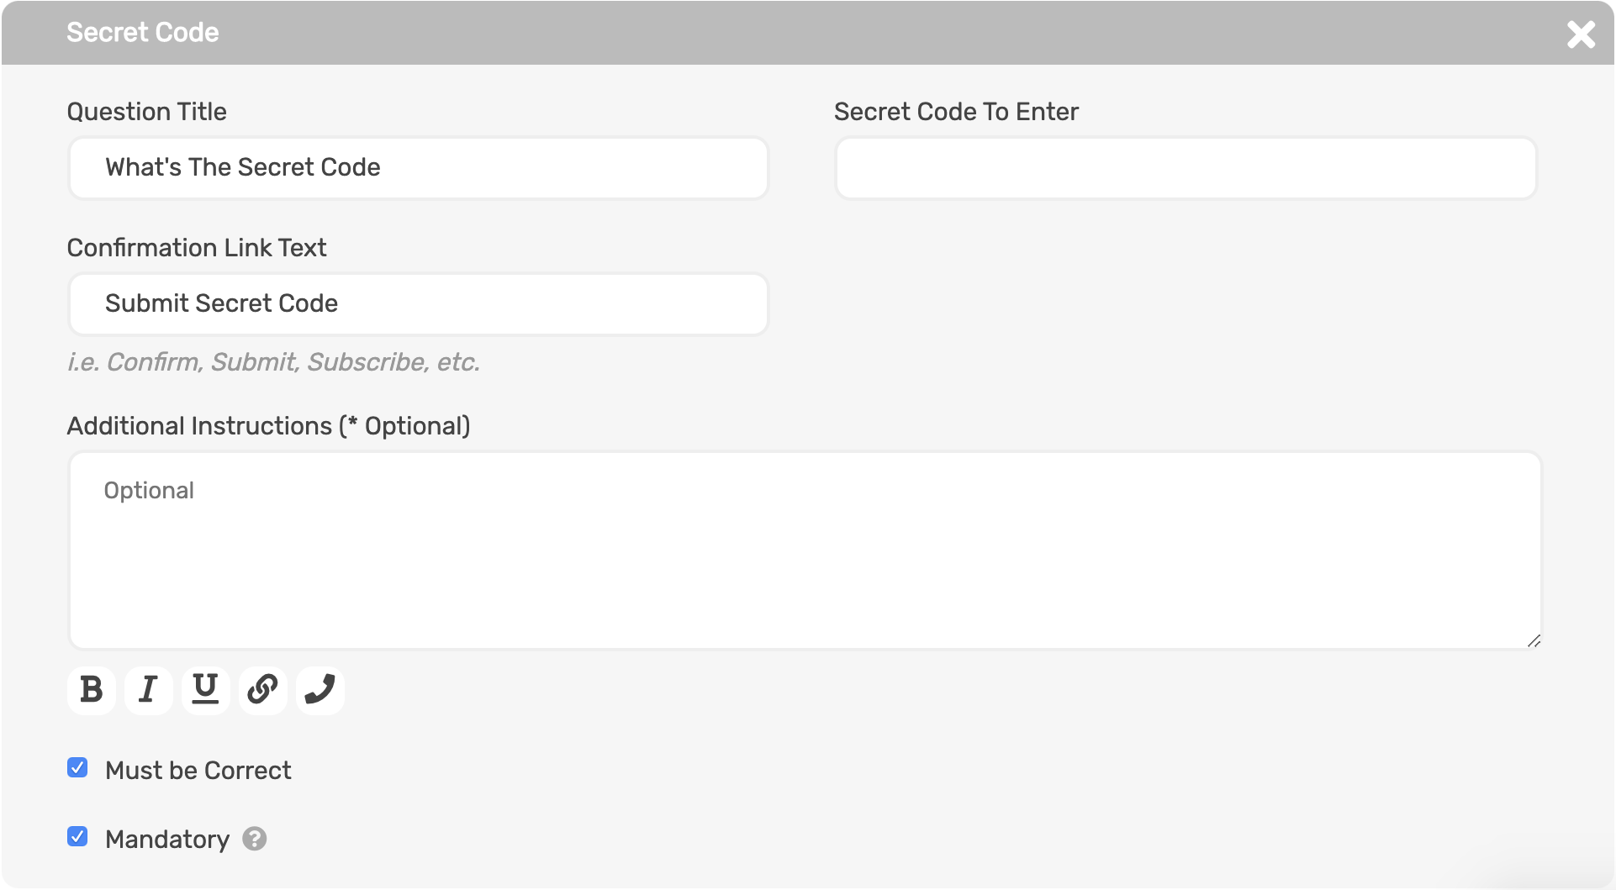Click the italic example hint text
This screenshot has width=1616, height=890.
[274, 362]
